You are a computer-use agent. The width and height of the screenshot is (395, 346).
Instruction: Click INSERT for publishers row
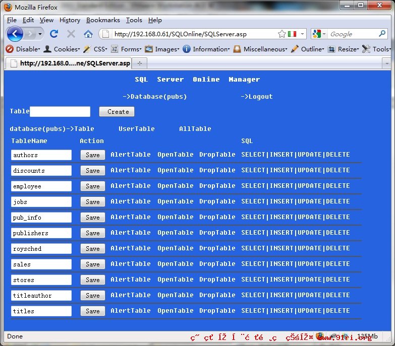[x=282, y=232]
